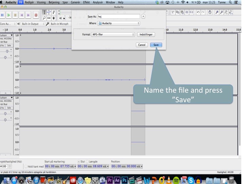Select the Time Shift tool
The image size is (245, 184).
pos(49,18)
